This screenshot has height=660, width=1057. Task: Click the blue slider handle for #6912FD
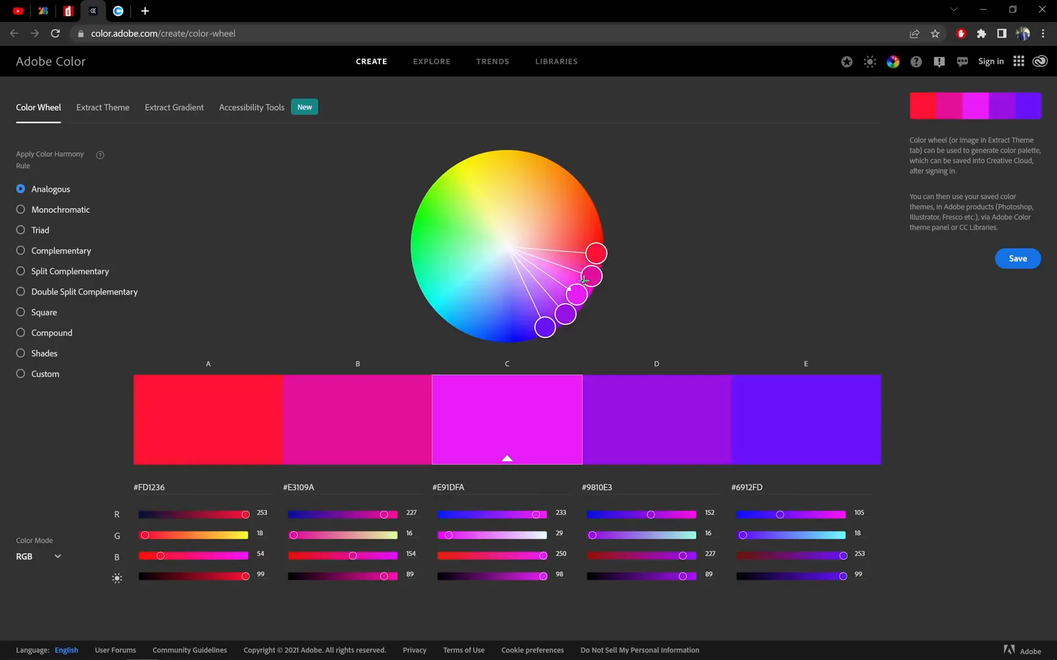[843, 555]
